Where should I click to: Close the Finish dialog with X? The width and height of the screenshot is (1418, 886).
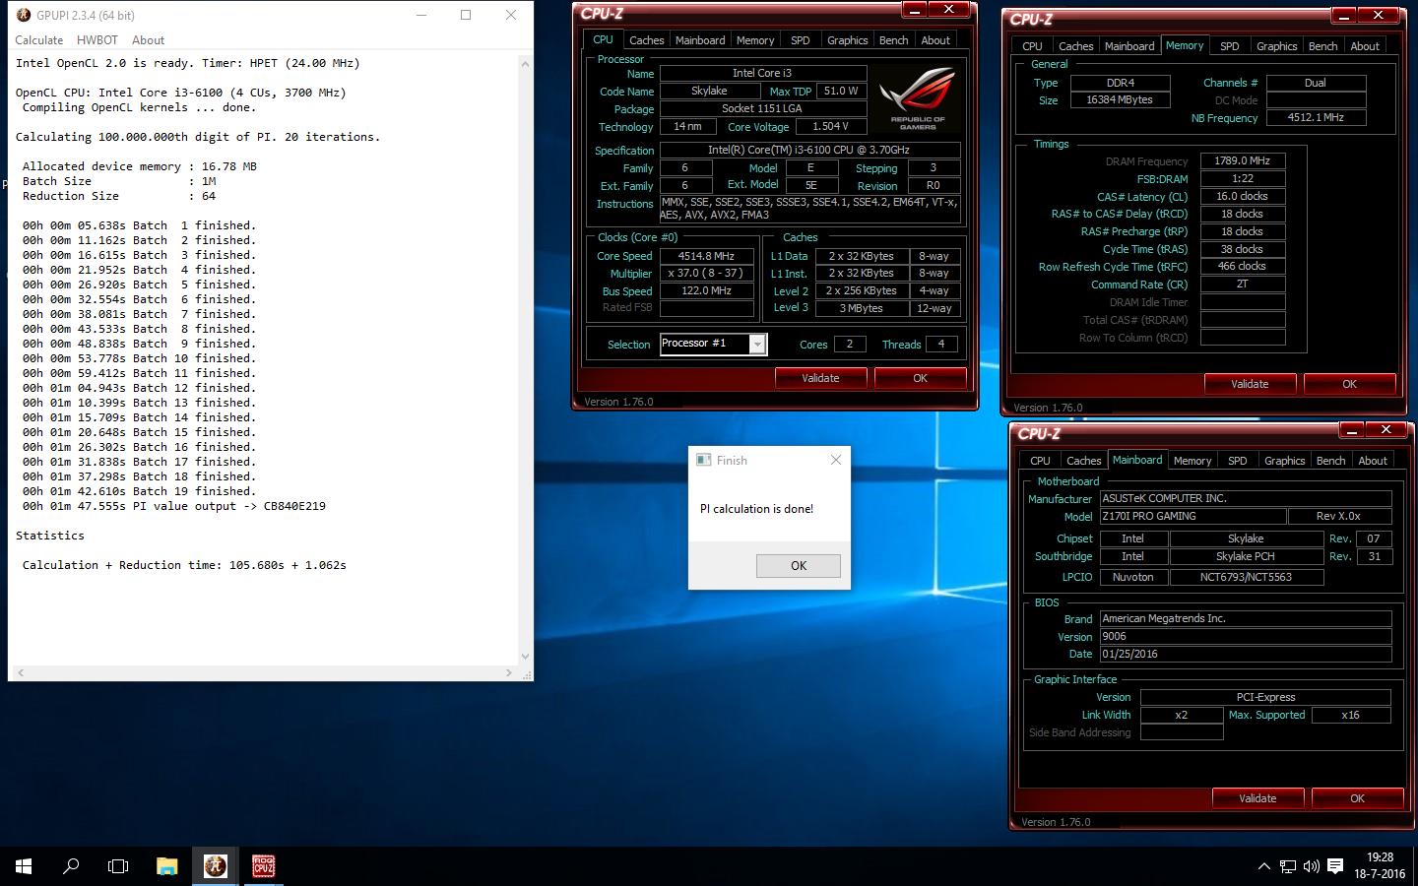click(836, 460)
